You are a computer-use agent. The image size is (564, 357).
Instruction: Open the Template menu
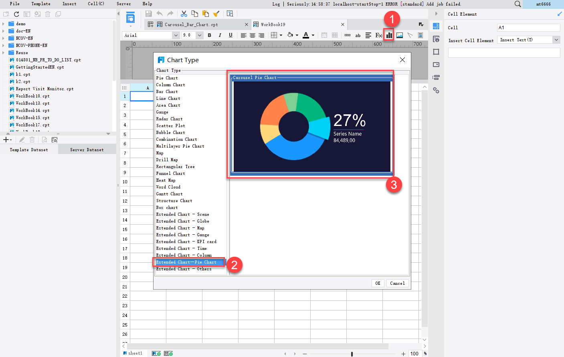point(40,4)
